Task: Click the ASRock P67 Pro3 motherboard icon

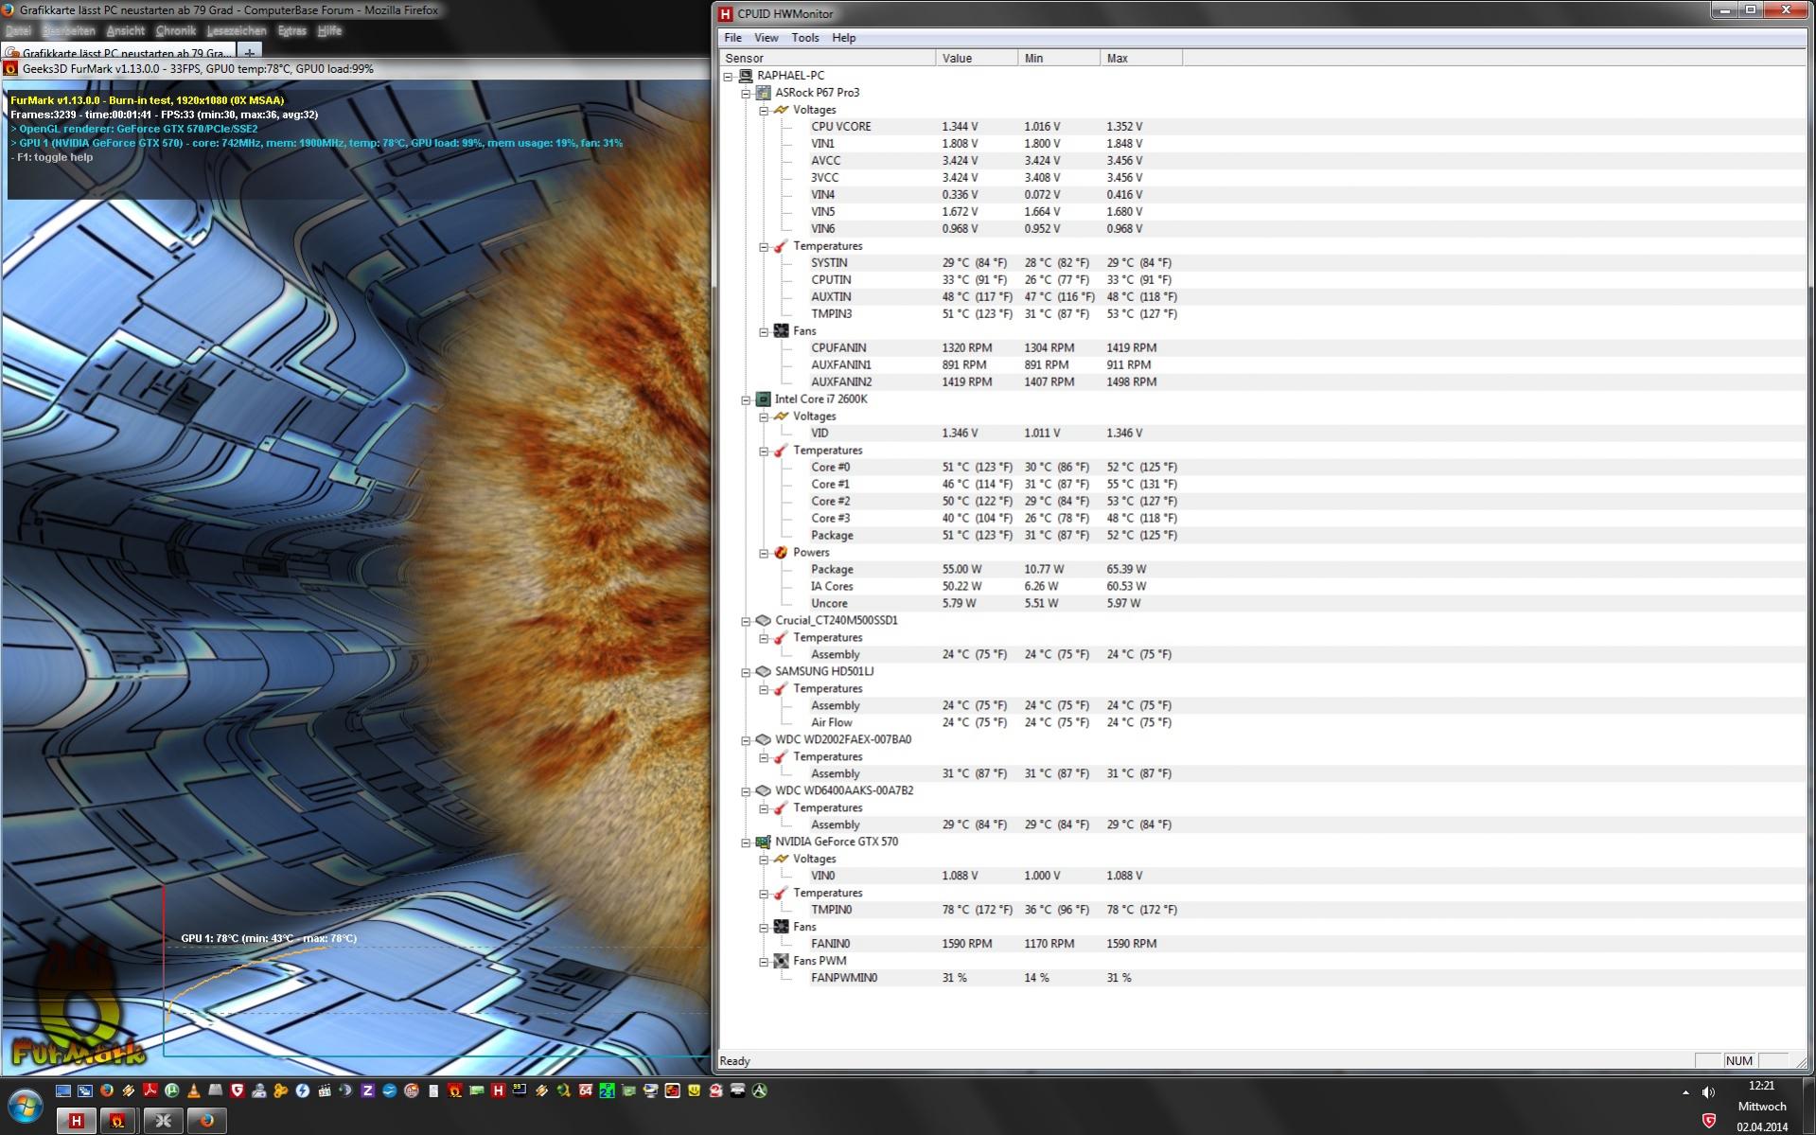Action: click(764, 93)
